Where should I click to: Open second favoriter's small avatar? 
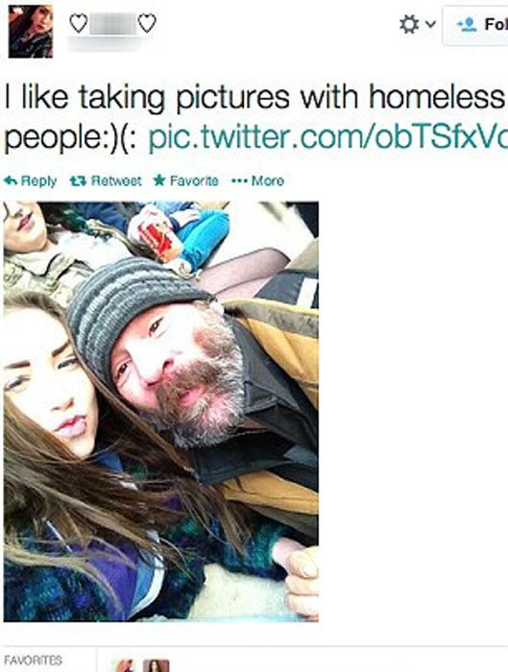click(x=156, y=666)
